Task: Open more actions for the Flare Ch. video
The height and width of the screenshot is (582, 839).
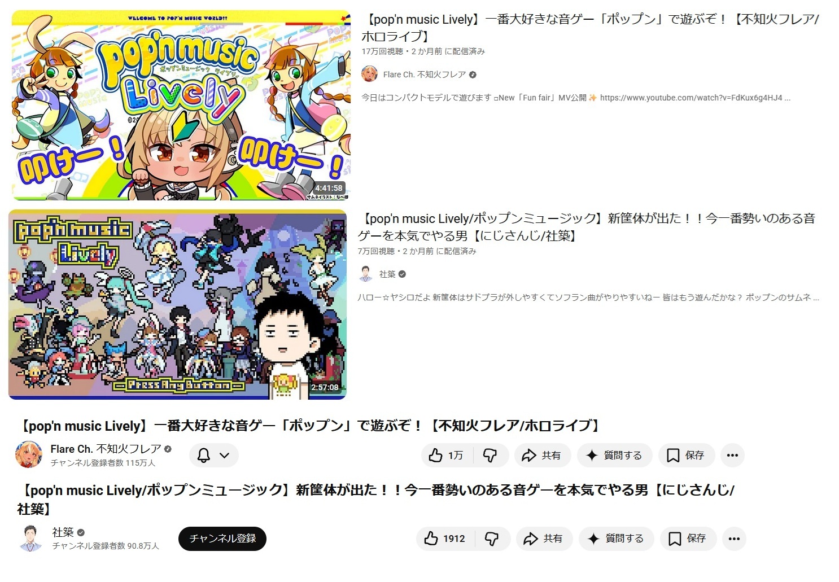Action: pyautogui.click(x=732, y=456)
